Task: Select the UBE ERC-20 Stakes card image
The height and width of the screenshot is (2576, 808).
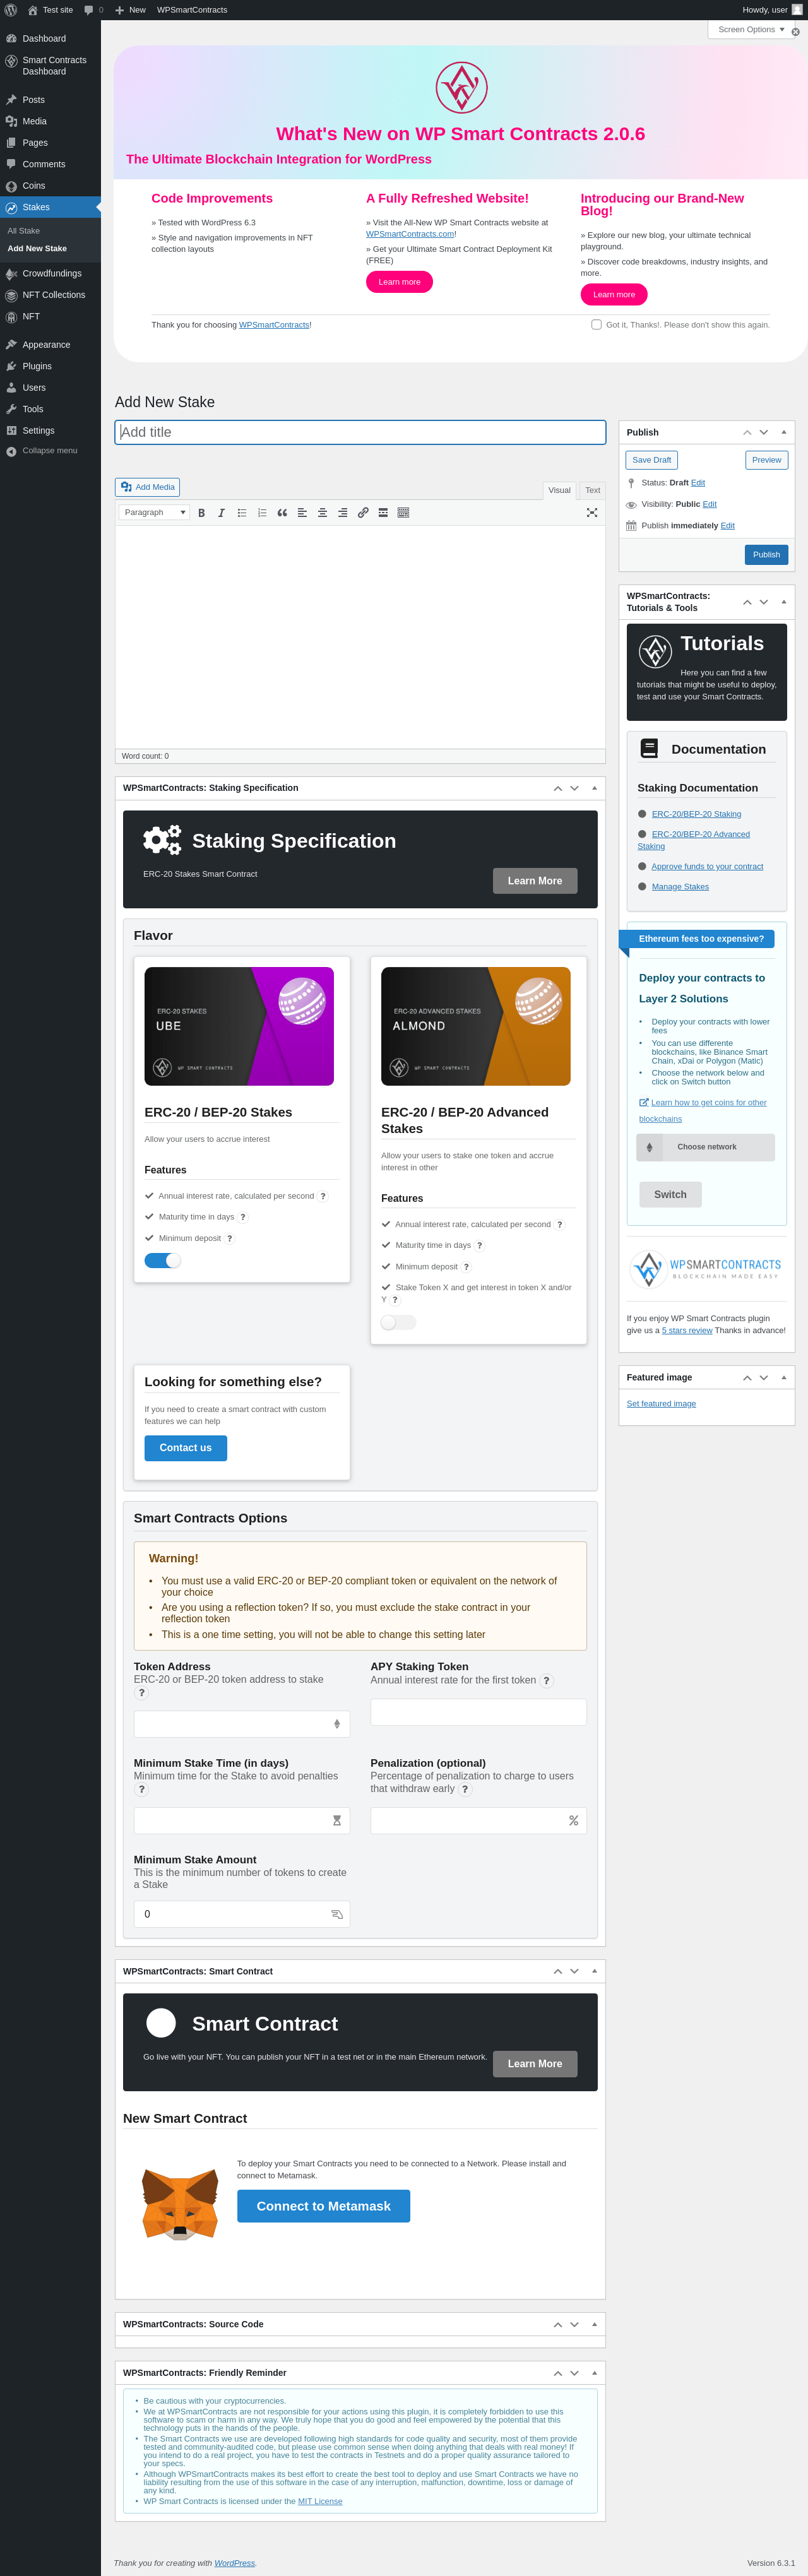Action: 239,1026
